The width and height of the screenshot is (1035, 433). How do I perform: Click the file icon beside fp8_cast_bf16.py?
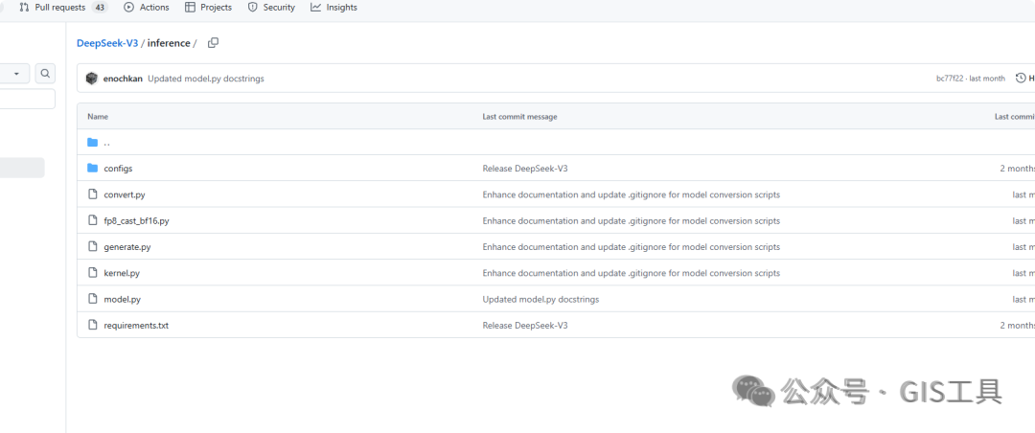92,220
